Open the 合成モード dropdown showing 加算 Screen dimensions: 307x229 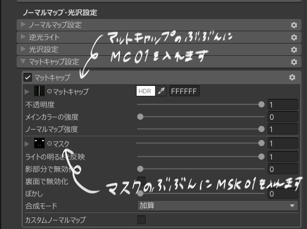tap(217, 206)
